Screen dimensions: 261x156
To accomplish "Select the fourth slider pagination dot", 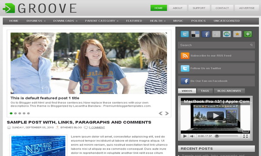I will [24, 114].
